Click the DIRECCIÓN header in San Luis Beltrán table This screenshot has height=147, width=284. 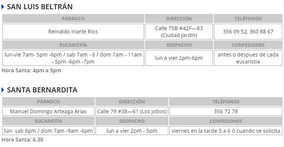[179, 19]
